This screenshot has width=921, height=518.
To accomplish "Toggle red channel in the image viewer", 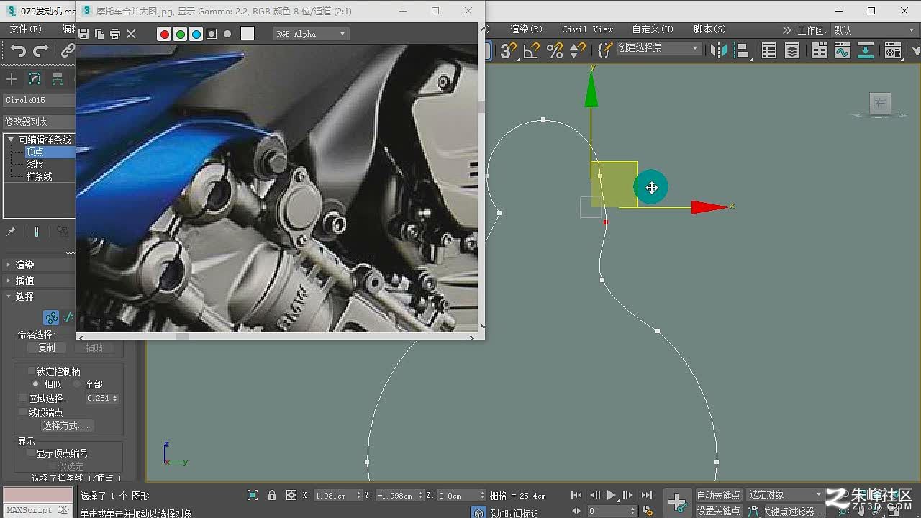I will [x=164, y=34].
